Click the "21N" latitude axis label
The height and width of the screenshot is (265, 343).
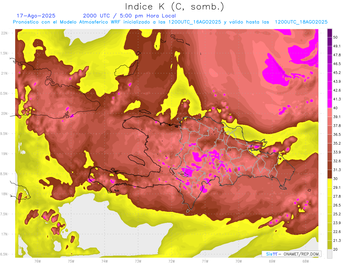(x=5, y=73)
